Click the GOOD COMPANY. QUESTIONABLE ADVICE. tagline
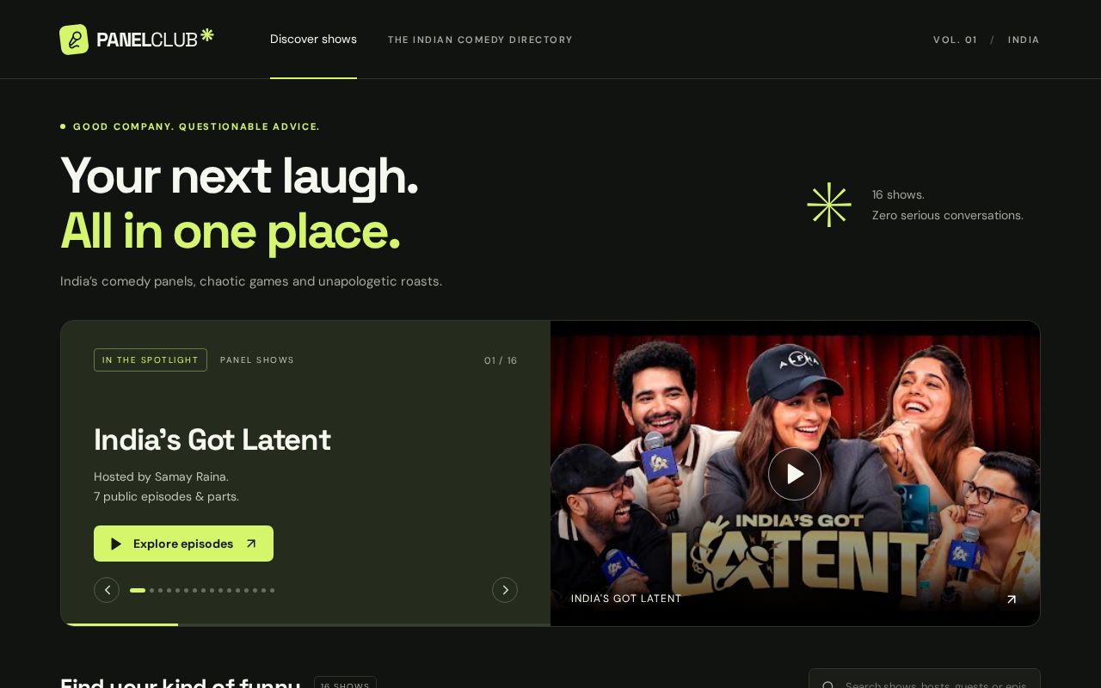The height and width of the screenshot is (688, 1101). coord(196,126)
